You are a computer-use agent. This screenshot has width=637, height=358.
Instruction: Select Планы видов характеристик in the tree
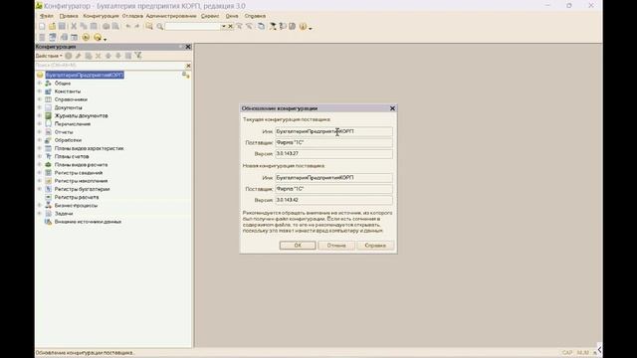point(89,148)
